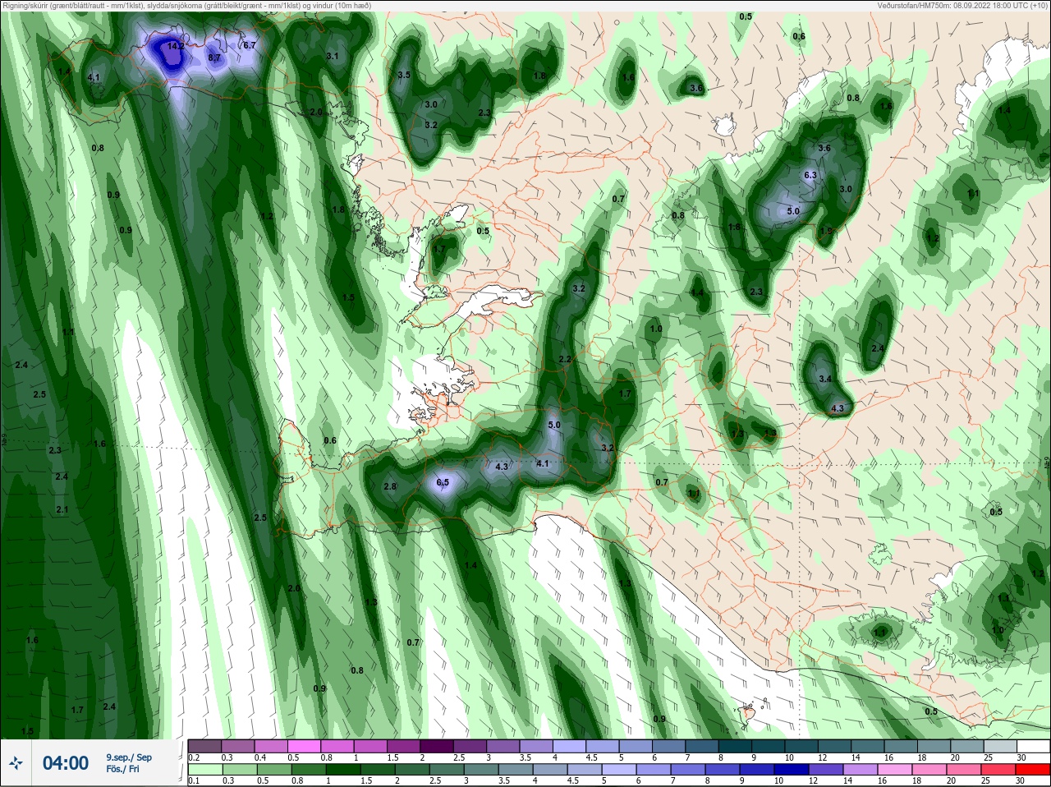Image resolution: width=1051 pixels, height=787 pixels.
Task: Click the white swatch ending the upper legend
Action: tap(1033, 746)
